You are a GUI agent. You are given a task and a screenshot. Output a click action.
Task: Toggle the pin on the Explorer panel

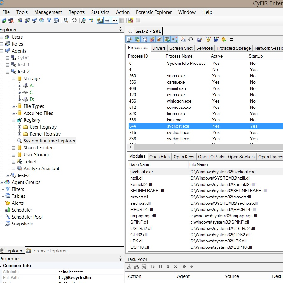(120, 29)
